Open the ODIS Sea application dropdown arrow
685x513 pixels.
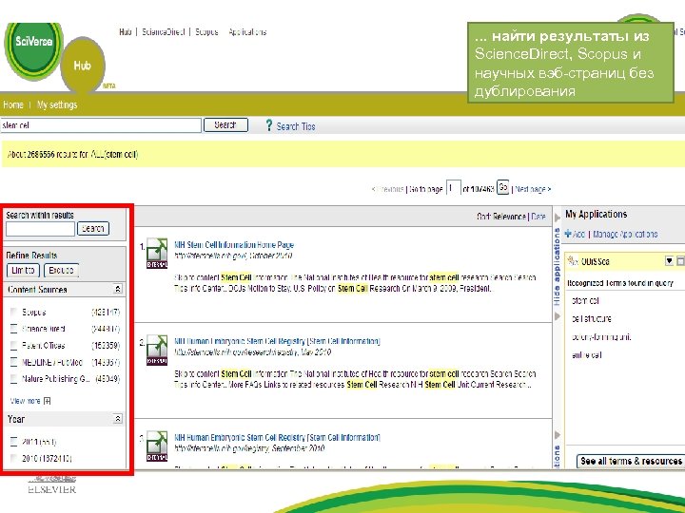[669, 261]
